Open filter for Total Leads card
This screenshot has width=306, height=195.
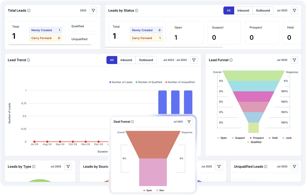(x=93, y=10)
